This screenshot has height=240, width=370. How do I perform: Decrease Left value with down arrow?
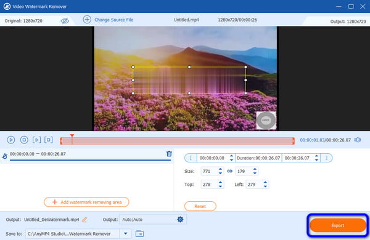pyautogui.click(x=265, y=186)
